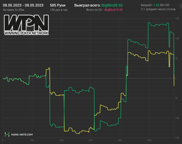The image size is (182, 144).
Task: Click the 300 x-axis tick label
Action: click(91, 140)
